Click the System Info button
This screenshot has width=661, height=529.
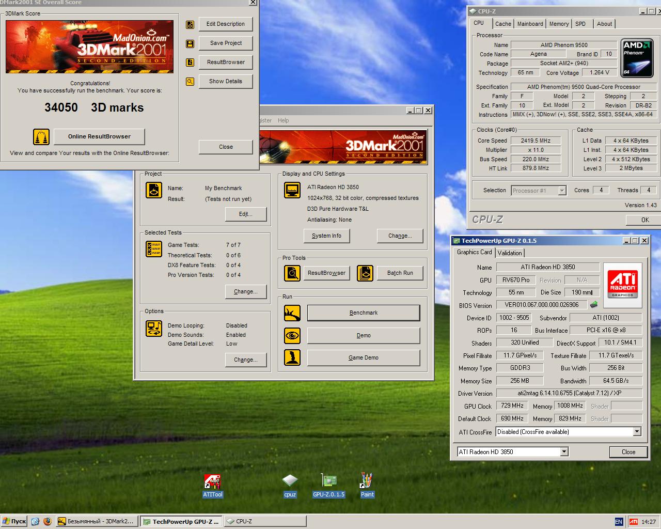pos(326,236)
